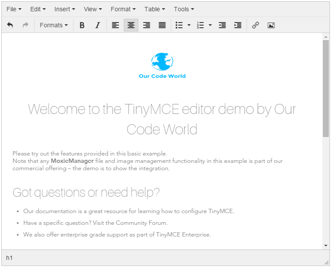Open the Tools menu
Viewport: 333px width, 269px height.
point(184,9)
